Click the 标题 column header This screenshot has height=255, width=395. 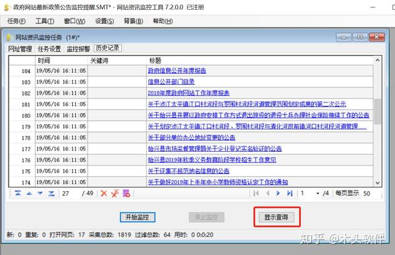pos(260,60)
